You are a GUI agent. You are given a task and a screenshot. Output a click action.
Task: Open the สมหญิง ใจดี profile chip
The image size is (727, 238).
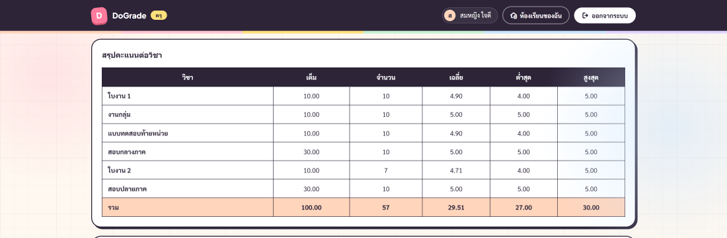470,15
